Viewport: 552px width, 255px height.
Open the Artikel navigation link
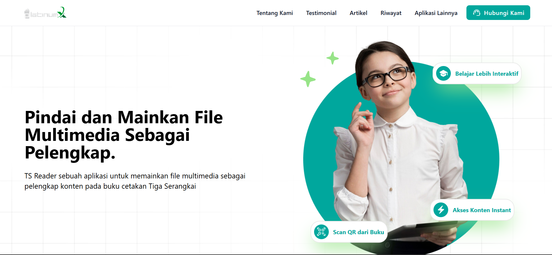358,13
